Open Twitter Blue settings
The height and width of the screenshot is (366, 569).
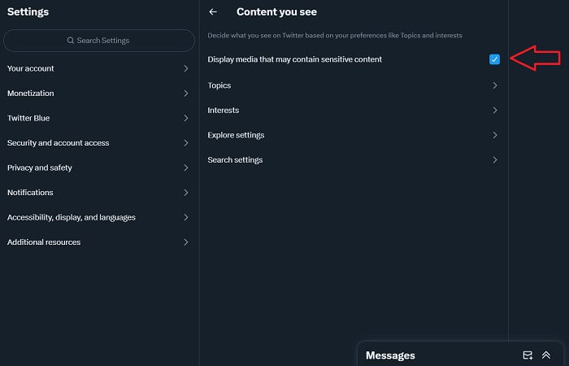pos(98,118)
